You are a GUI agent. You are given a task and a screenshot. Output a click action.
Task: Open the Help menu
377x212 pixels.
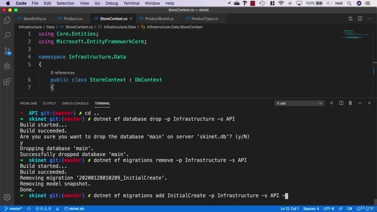coord(170,3)
